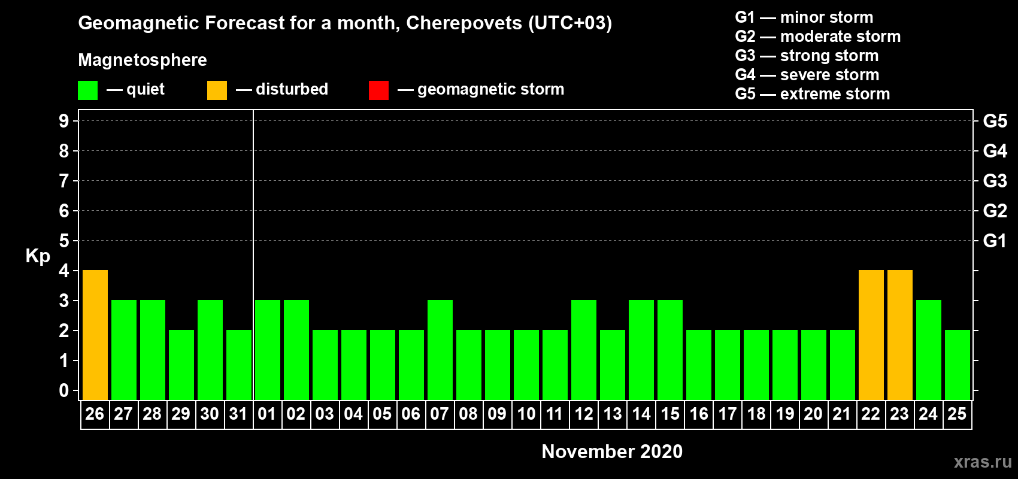Click the red geomagnetic storm legend swatch

tap(378, 90)
